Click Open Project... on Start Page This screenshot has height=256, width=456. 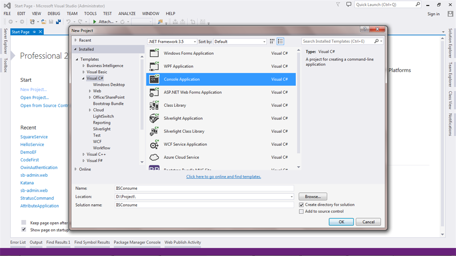coord(35,98)
